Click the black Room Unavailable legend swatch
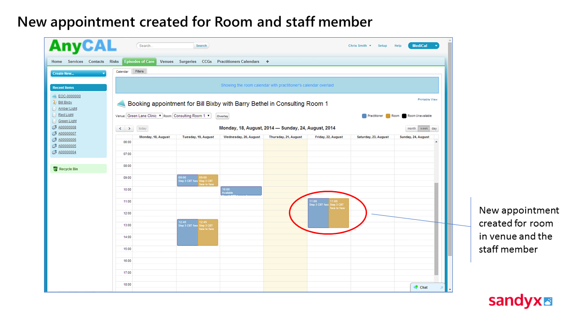Viewport: 575px width, 323px height. coord(404,116)
